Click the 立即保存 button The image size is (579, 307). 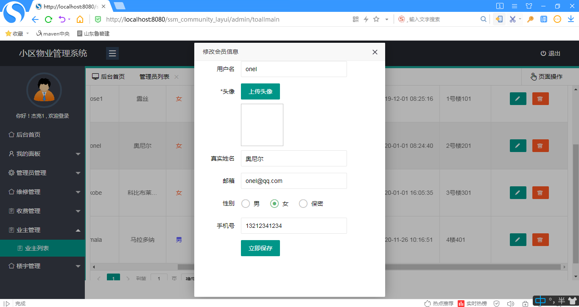[260, 248]
